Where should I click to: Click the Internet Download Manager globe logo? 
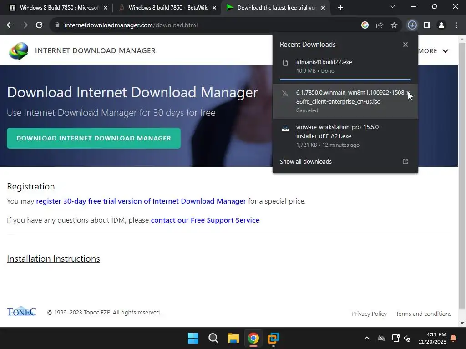pos(18,51)
